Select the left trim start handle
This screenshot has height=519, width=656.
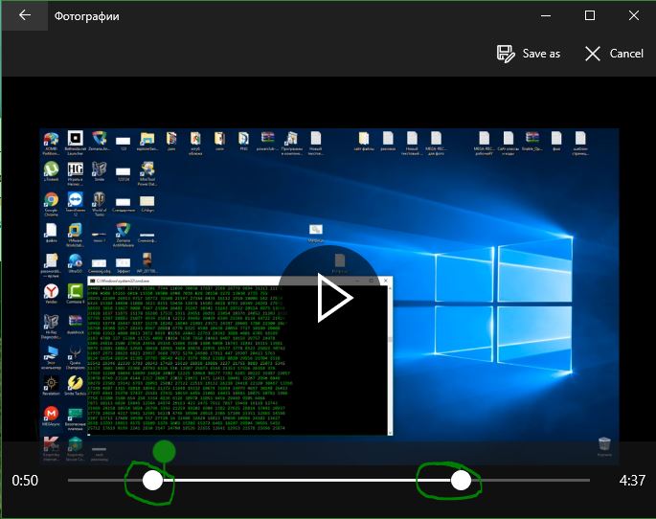click(x=152, y=480)
